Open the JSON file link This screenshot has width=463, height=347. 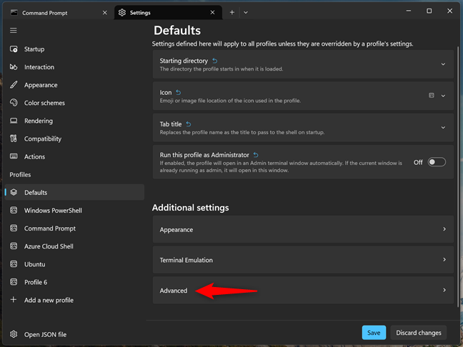click(x=74, y=334)
